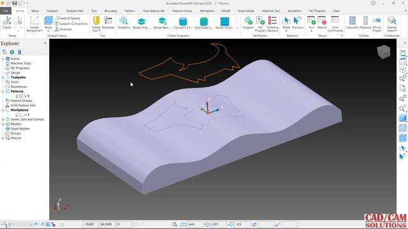Click the Plain Shade view icon
408x229 pixels.
[402, 118]
